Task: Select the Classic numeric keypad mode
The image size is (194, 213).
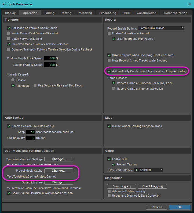Action: tap(13, 80)
